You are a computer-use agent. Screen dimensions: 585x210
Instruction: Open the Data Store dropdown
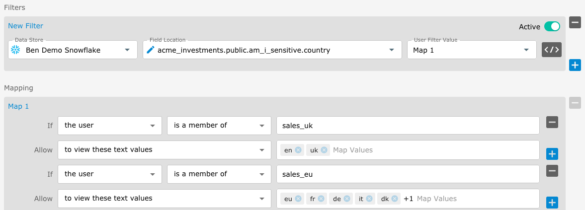pyautogui.click(x=73, y=50)
